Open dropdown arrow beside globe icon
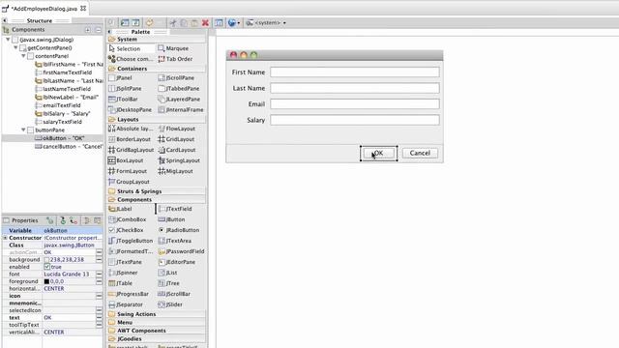The width and height of the screenshot is (619, 348). pyautogui.click(x=239, y=23)
